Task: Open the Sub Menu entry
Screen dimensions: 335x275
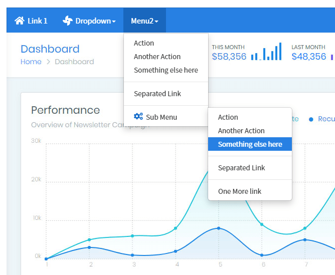Action: pyautogui.click(x=161, y=117)
